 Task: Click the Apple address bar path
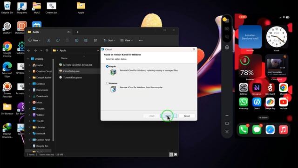(x=63, y=50)
